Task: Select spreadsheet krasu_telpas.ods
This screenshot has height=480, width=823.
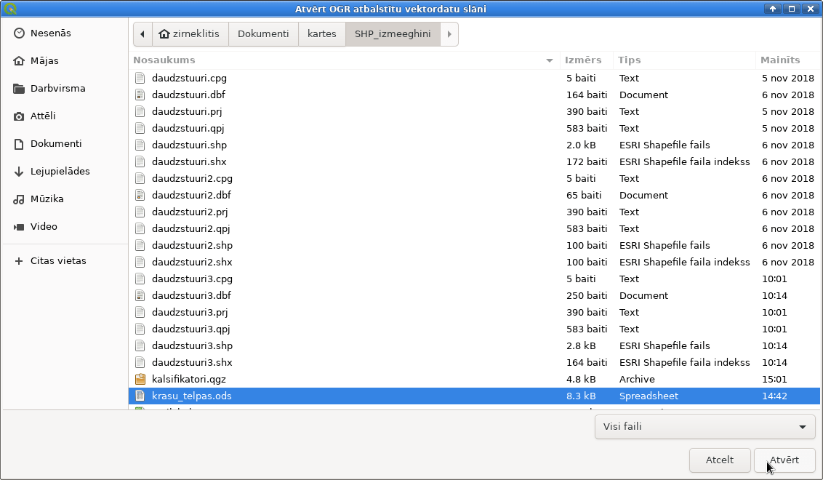Action: 474,396
